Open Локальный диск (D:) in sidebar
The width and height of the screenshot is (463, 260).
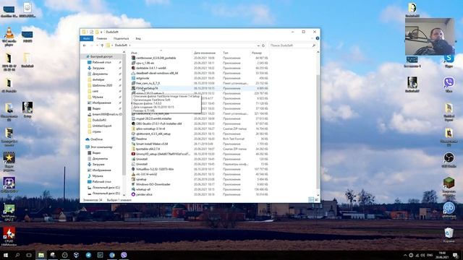tap(106, 194)
